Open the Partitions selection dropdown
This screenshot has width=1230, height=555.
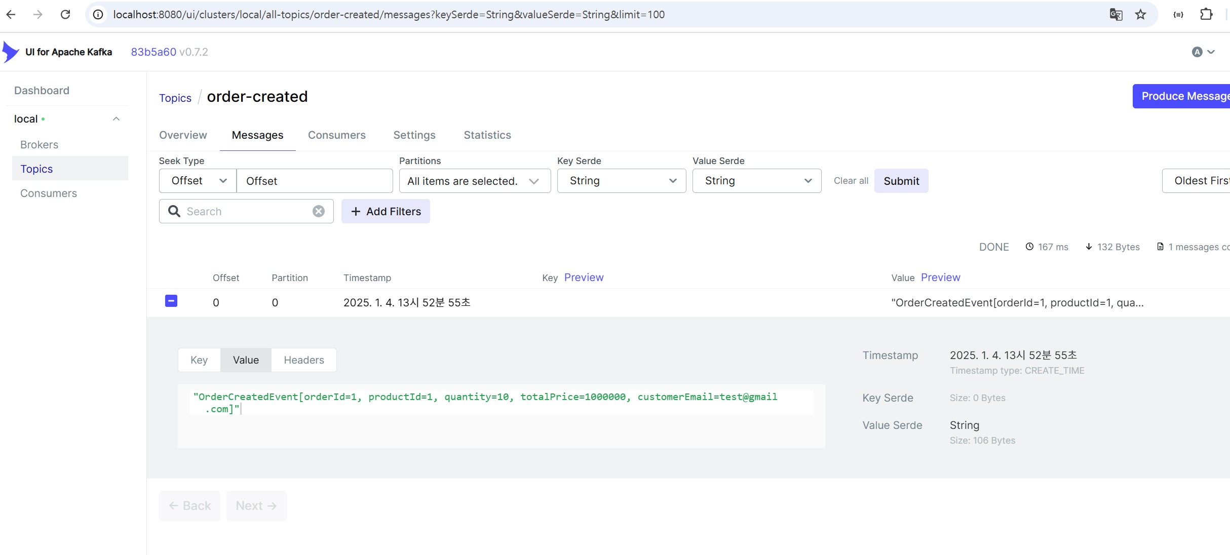[x=474, y=181]
